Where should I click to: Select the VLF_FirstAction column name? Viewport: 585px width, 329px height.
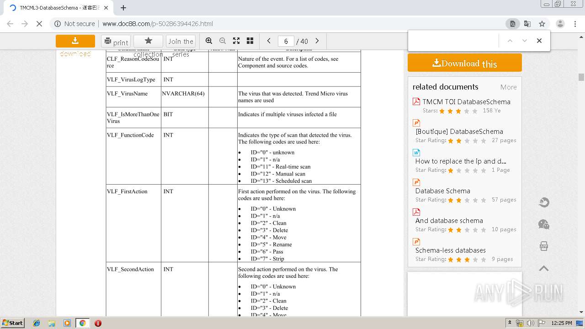pyautogui.click(x=127, y=191)
